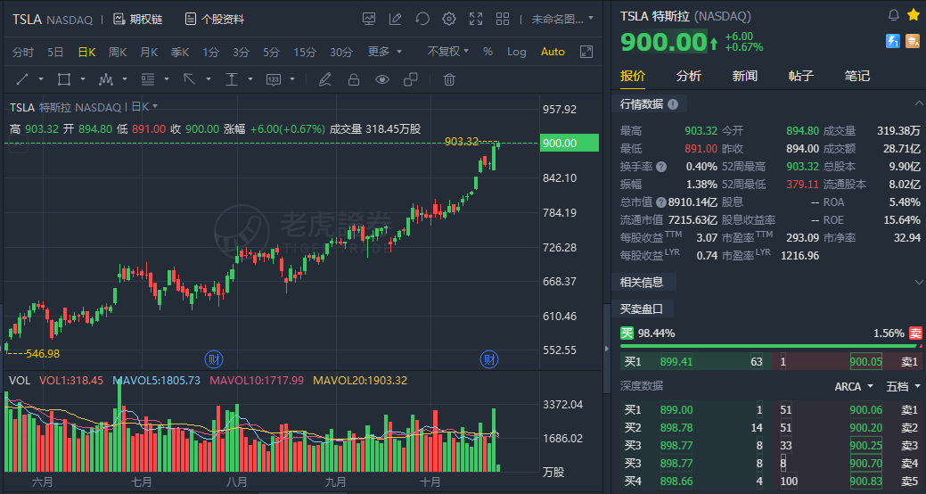926x494 pixels.
Task: Select the measure range tool
Action: click(x=232, y=79)
